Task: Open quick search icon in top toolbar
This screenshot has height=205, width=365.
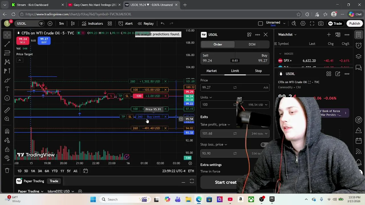Action: [294, 24]
